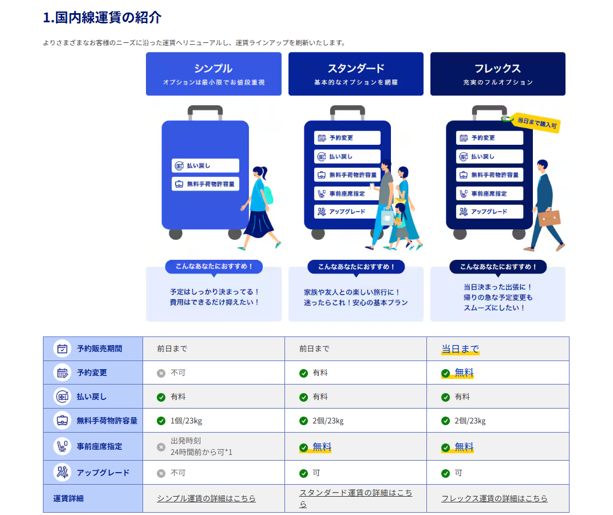Click 事前座席指定 tag on スタンダード suitcase
This screenshot has height=515, width=613.
click(x=347, y=193)
